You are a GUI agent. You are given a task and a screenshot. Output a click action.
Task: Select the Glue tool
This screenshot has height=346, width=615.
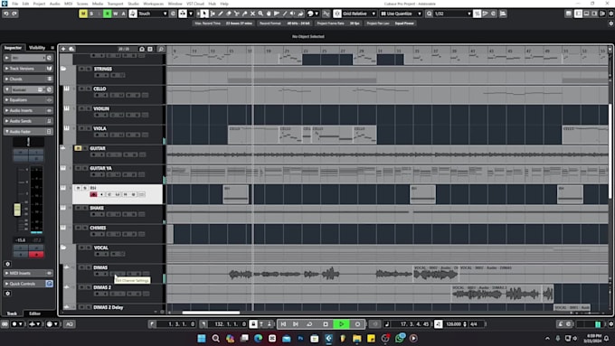click(x=245, y=14)
